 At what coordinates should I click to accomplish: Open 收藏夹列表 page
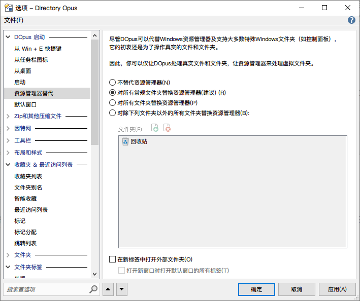(x=28, y=176)
